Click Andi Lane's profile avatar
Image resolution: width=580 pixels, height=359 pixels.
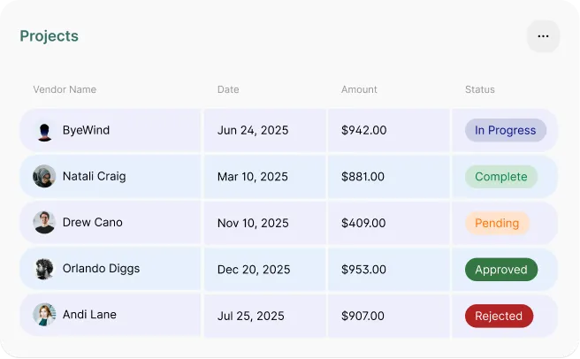pos(44,315)
